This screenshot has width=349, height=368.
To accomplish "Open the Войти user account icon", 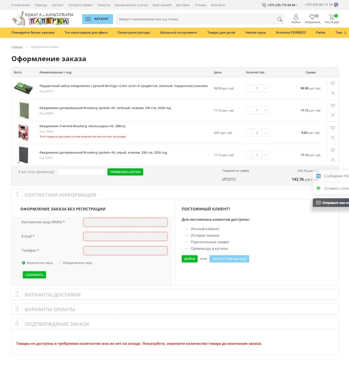I will [x=296, y=17].
